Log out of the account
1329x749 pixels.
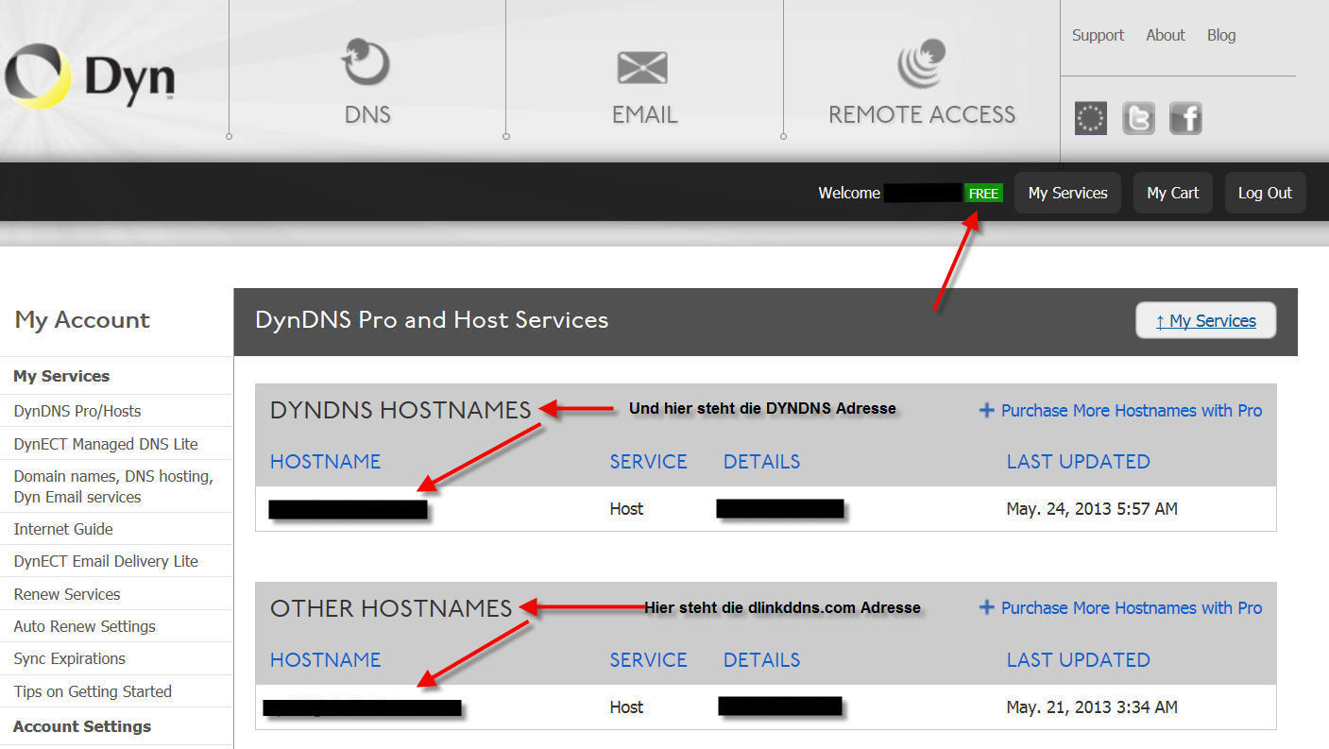(x=1265, y=193)
